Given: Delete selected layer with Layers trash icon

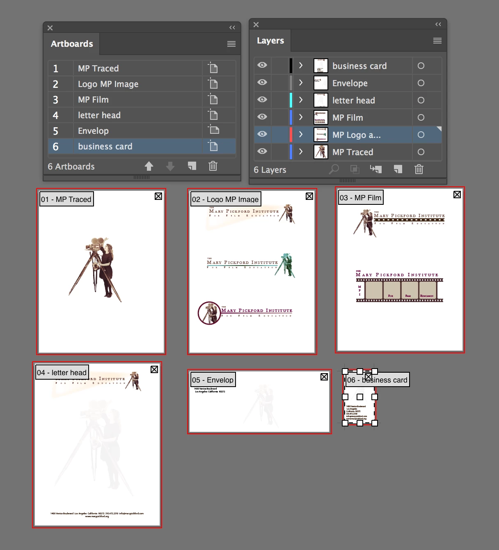Looking at the screenshot, I should click(419, 169).
